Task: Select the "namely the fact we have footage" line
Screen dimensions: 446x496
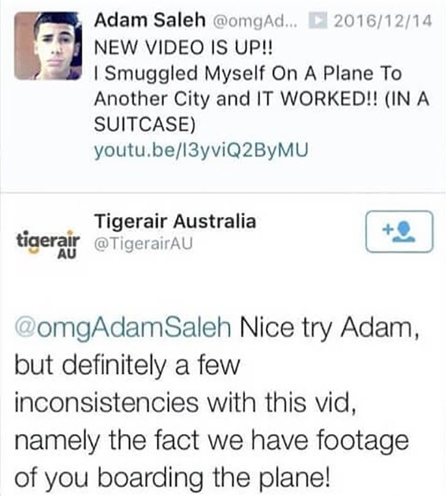Action: click(212, 440)
